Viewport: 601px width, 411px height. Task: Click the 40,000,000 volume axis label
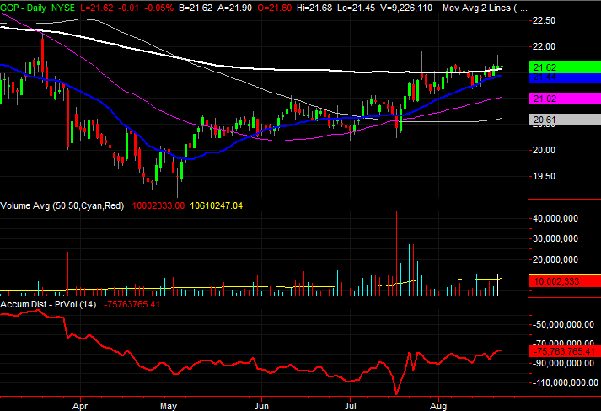click(555, 218)
